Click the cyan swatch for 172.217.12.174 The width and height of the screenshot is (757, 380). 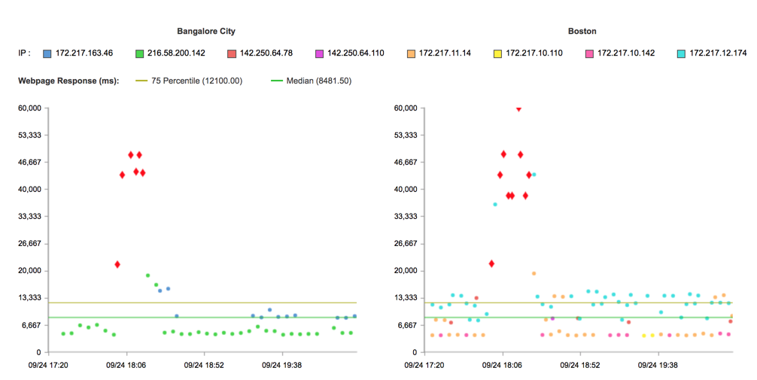point(681,53)
